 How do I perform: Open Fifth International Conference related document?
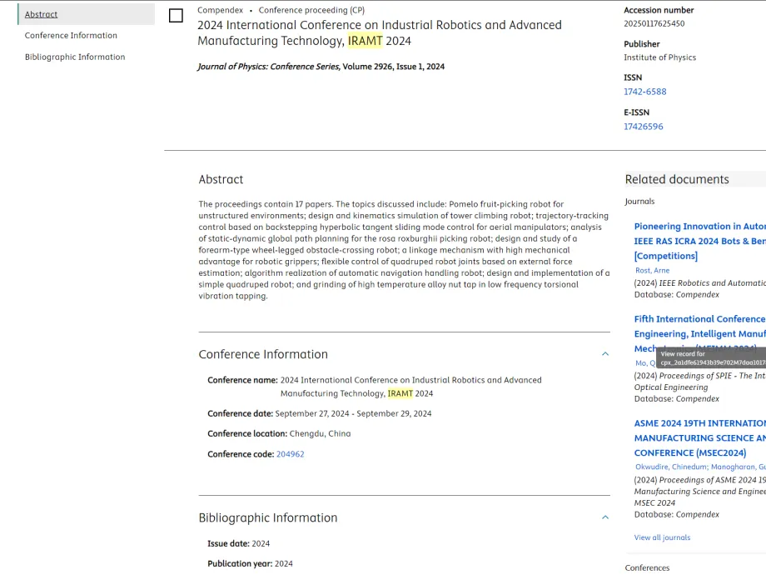click(699, 319)
